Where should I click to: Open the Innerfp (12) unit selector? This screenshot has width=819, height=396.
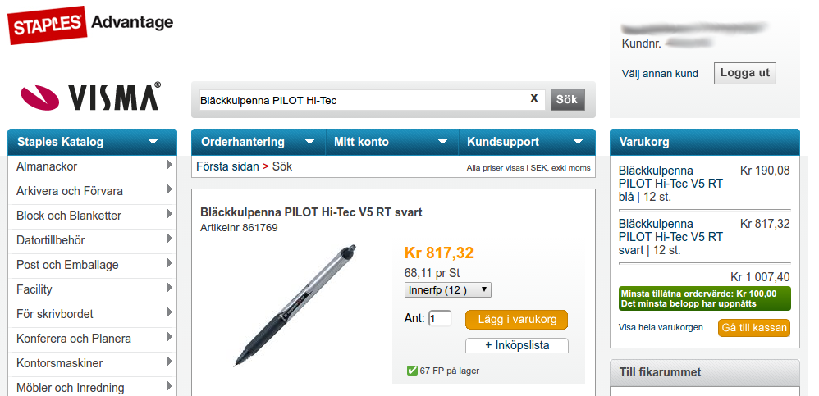447,290
